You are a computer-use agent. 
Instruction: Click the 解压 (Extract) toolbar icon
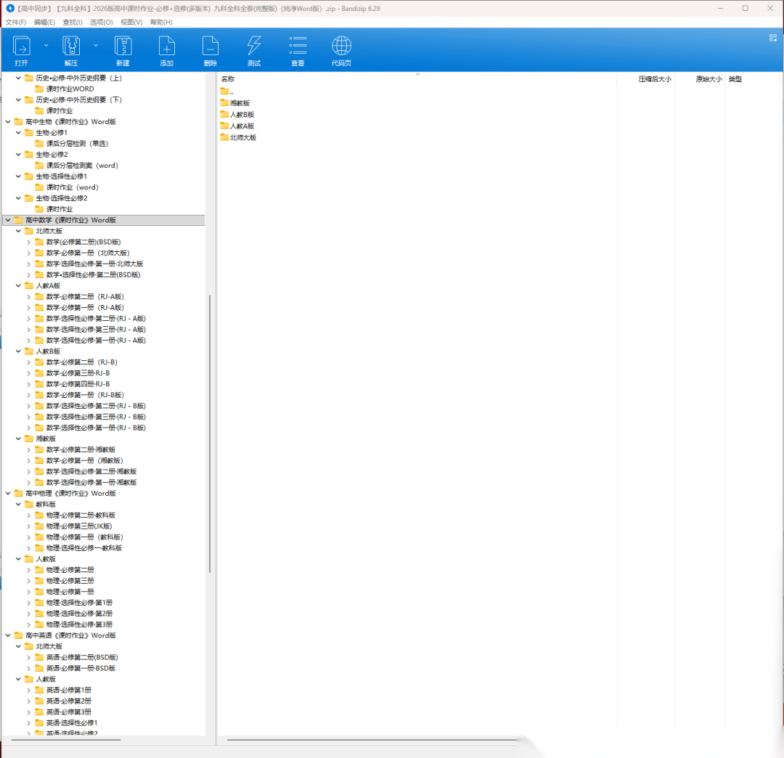(x=70, y=47)
